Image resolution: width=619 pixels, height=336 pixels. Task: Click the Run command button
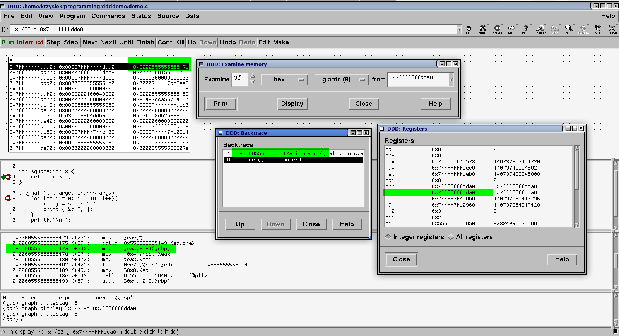coord(8,42)
